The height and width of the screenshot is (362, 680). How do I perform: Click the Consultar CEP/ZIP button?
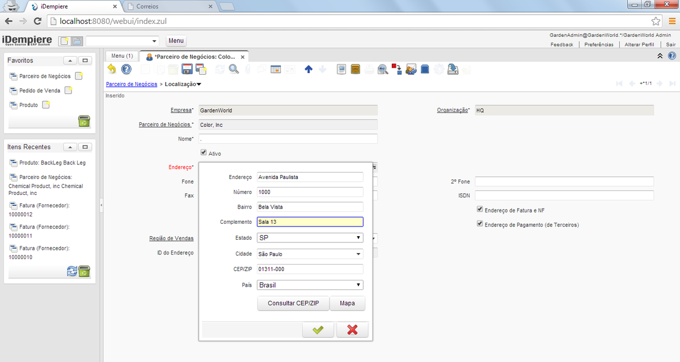pos(293,304)
